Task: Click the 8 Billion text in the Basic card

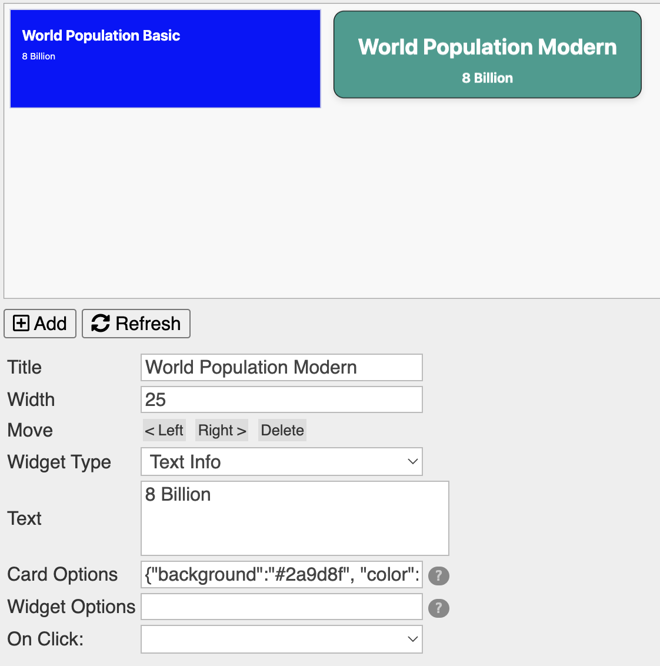Action: click(39, 56)
